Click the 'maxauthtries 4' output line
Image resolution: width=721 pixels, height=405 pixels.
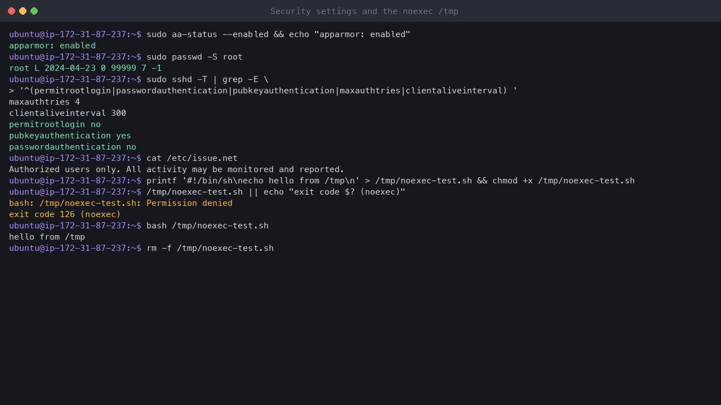(x=44, y=102)
